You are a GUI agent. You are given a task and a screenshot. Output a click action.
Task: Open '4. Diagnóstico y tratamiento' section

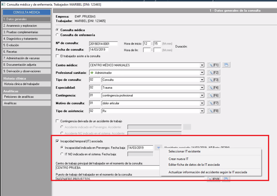pos(27,39)
